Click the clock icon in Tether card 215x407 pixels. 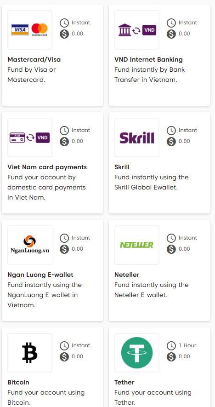[x=171, y=345]
